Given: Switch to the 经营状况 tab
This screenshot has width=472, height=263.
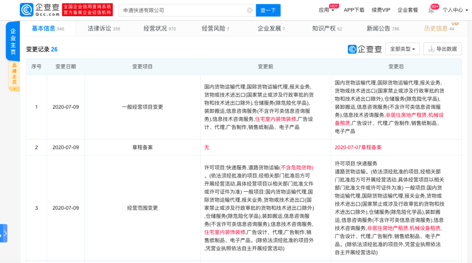Looking at the screenshot, I should (160, 29).
